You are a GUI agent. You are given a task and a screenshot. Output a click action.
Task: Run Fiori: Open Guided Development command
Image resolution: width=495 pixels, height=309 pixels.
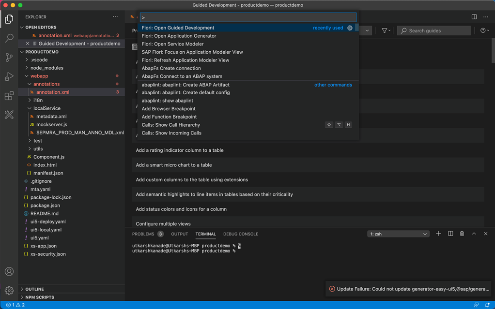248,28
